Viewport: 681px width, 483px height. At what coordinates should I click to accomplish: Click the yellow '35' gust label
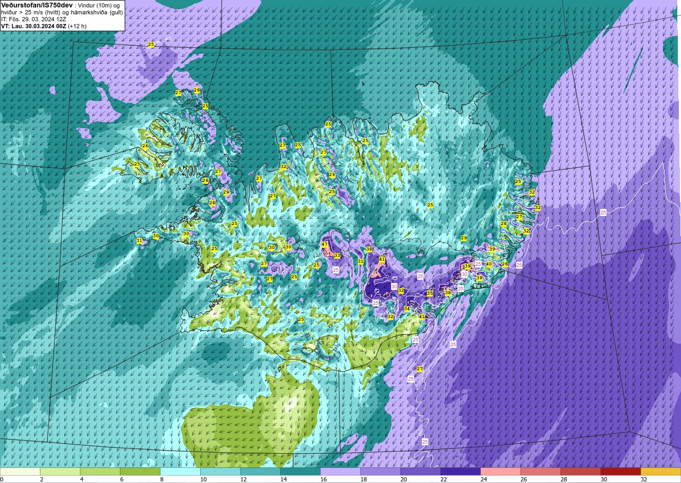coord(430,293)
